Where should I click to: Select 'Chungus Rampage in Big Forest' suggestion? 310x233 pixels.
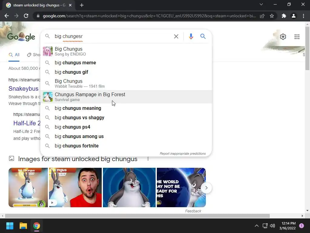click(126, 97)
